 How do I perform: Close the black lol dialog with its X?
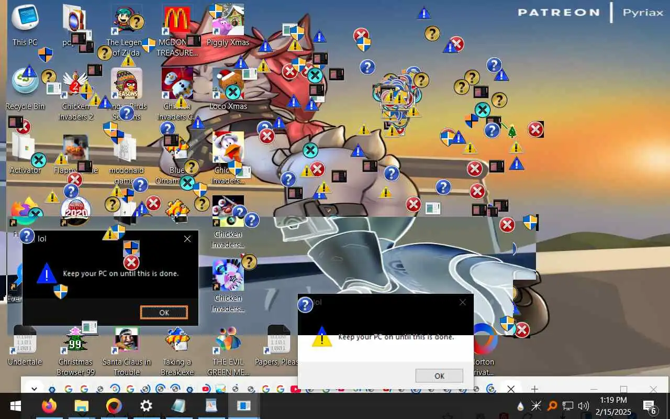(x=187, y=239)
